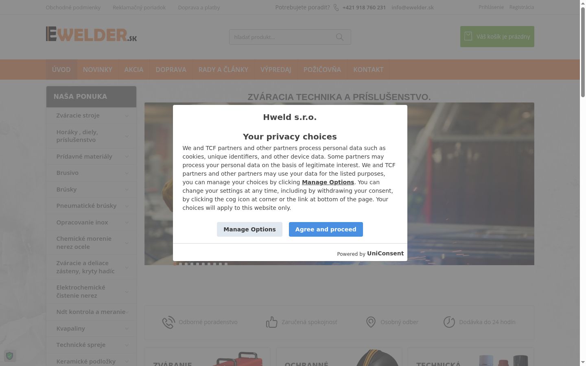Click the search magnifier icon
The image size is (586, 366).
pos(340,37)
